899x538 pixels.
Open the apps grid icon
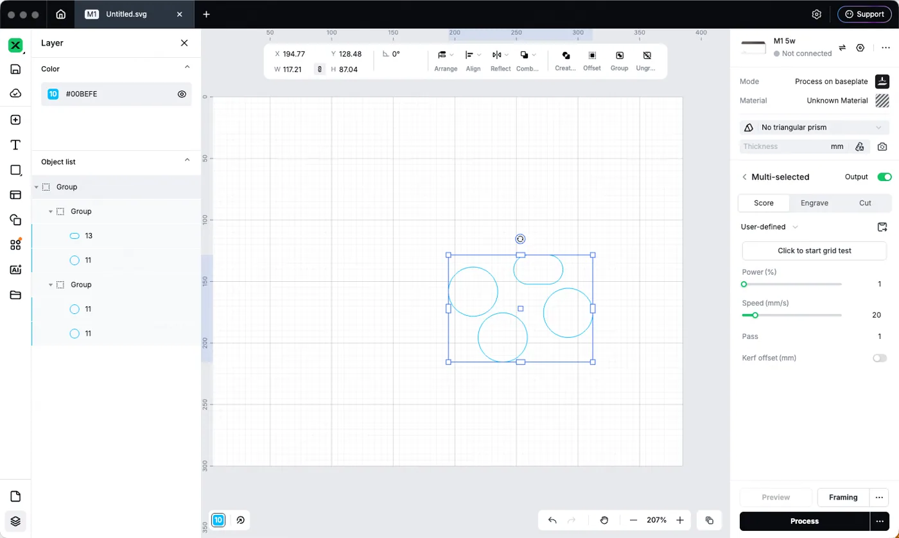pos(15,245)
